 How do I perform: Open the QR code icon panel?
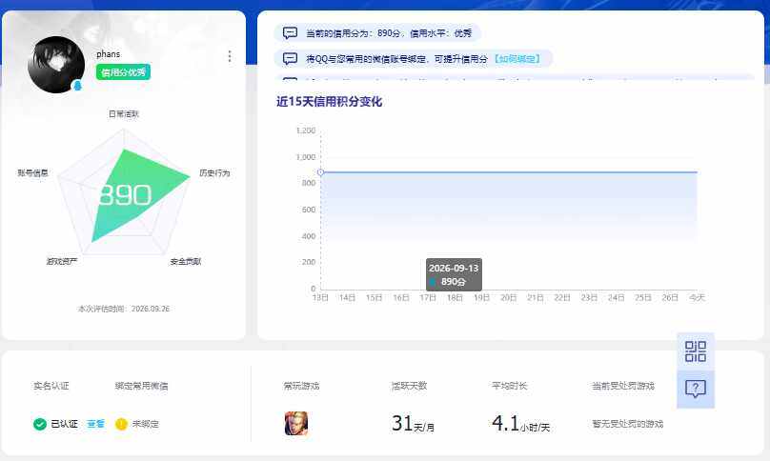[696, 351]
